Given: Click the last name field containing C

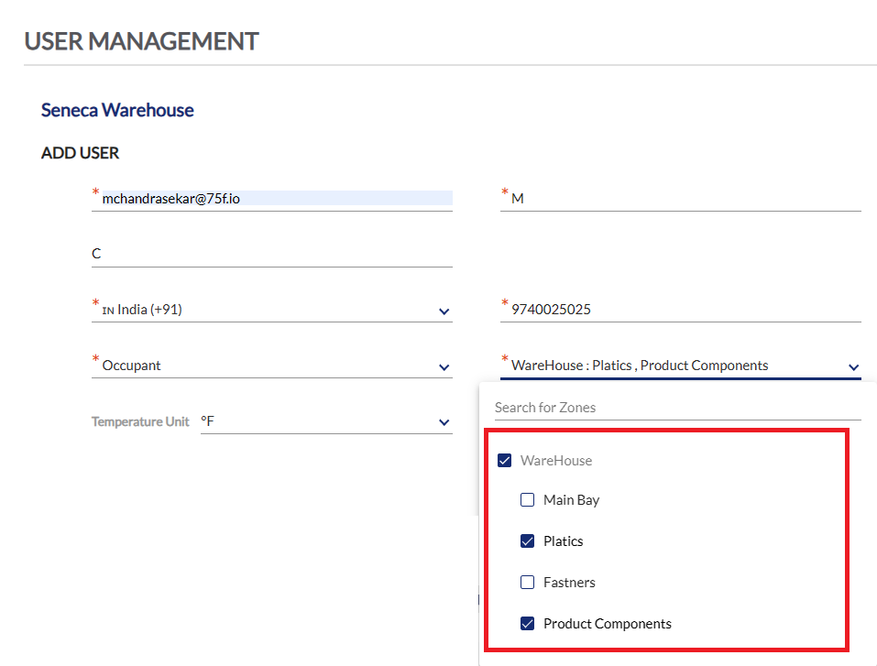Looking at the screenshot, I should point(272,254).
